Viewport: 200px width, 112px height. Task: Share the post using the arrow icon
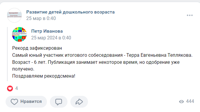point(79,102)
